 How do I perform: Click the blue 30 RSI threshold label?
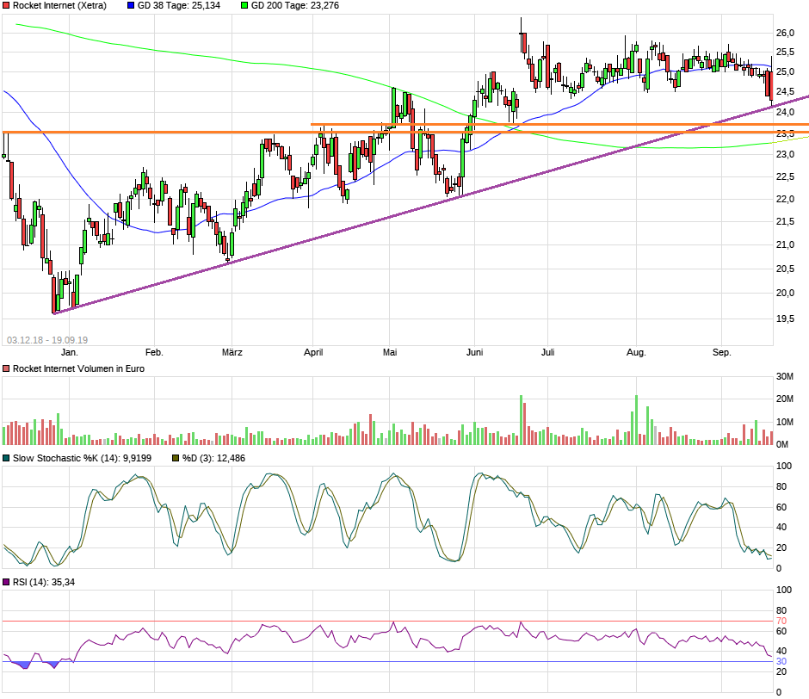click(781, 662)
